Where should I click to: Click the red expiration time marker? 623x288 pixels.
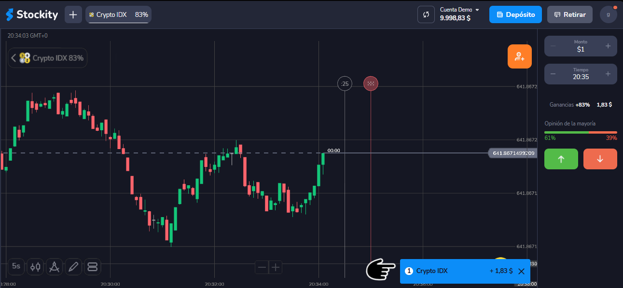click(371, 83)
